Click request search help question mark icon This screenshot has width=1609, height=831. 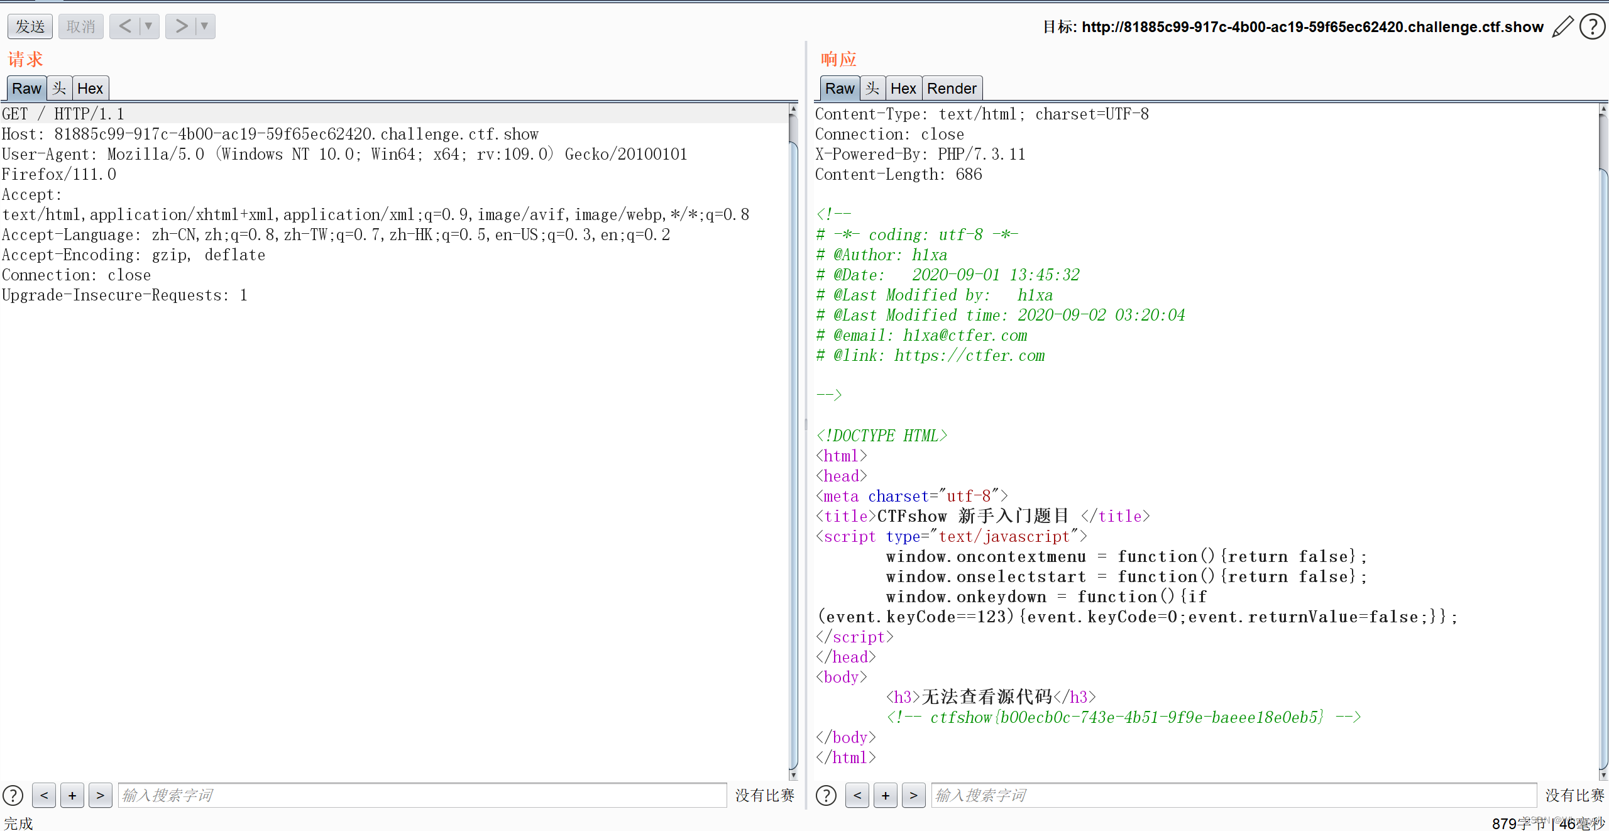click(x=13, y=796)
